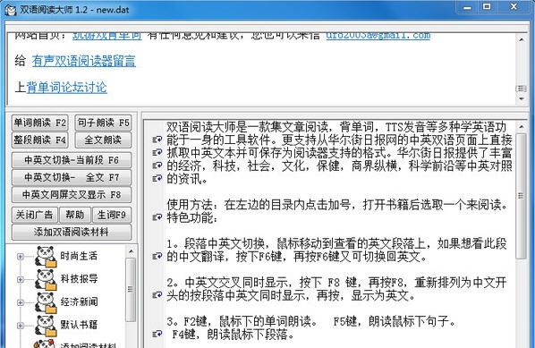The height and width of the screenshot is (348, 535).
Task: Click 中英文切换-全文 F7 button
Action: click(72, 177)
